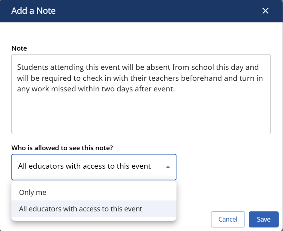Choose the "Only me" list option
Image resolution: width=283 pixels, height=231 pixels.
pos(33,193)
